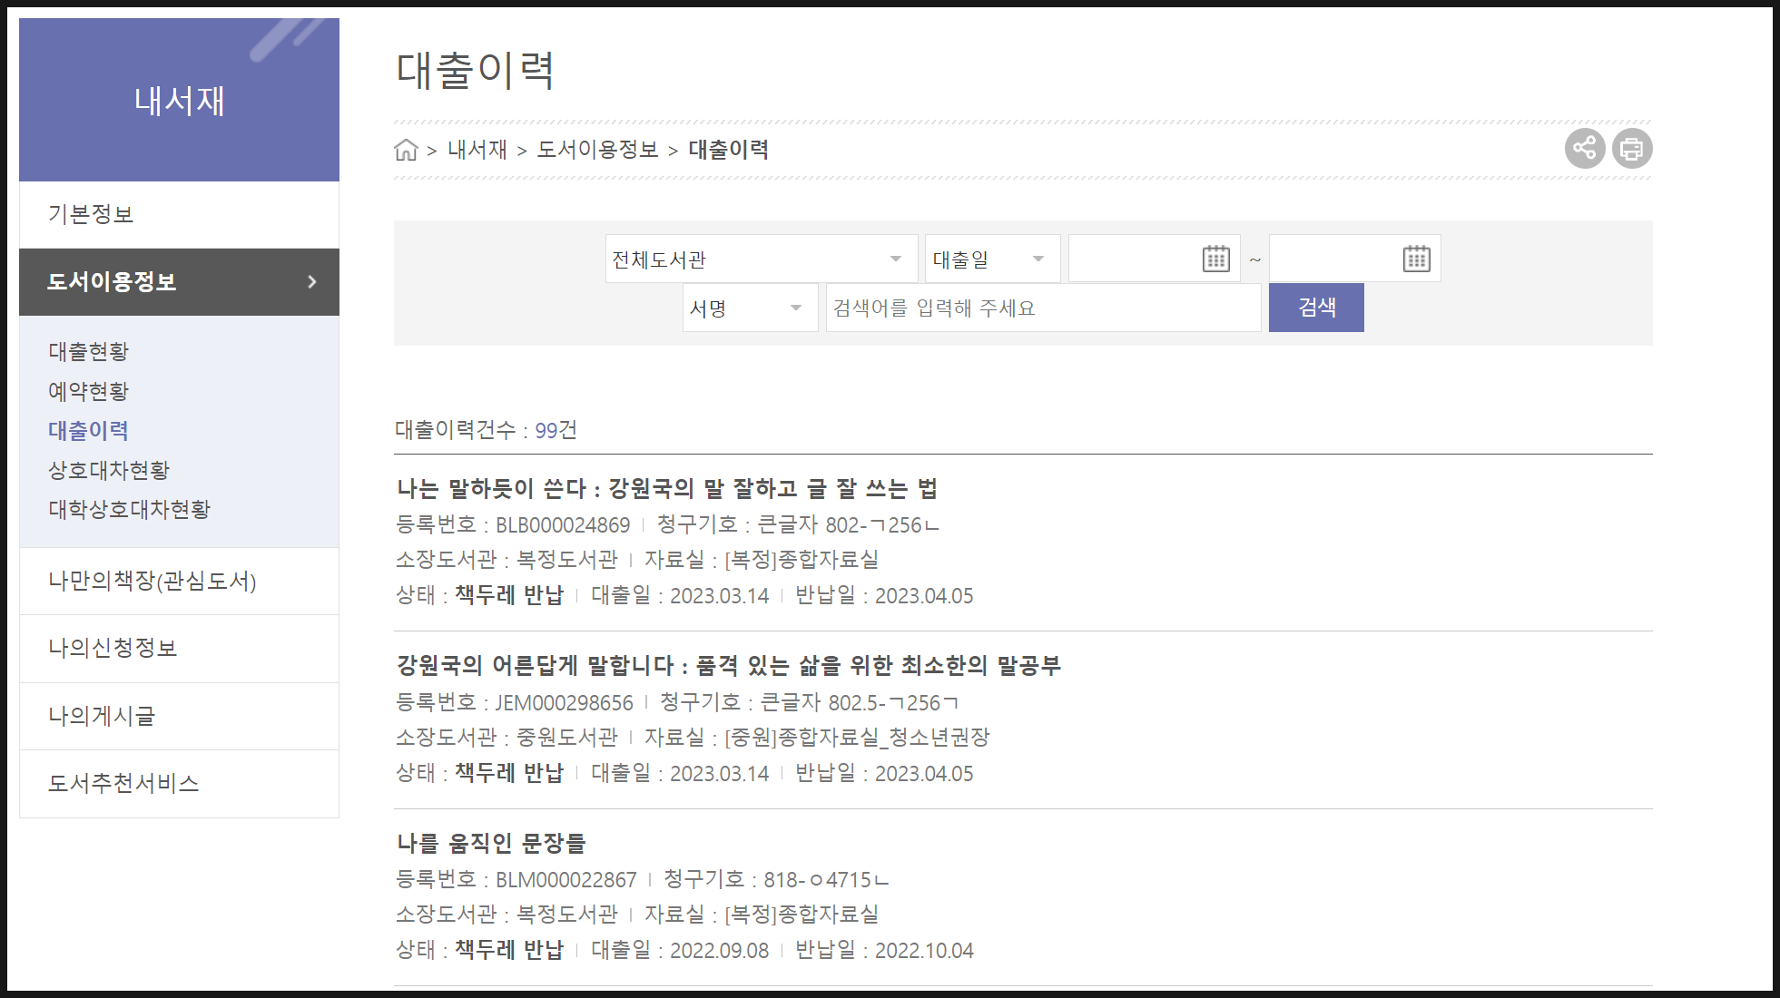
Task: Click the 검색 search button
Action: coord(1315,308)
